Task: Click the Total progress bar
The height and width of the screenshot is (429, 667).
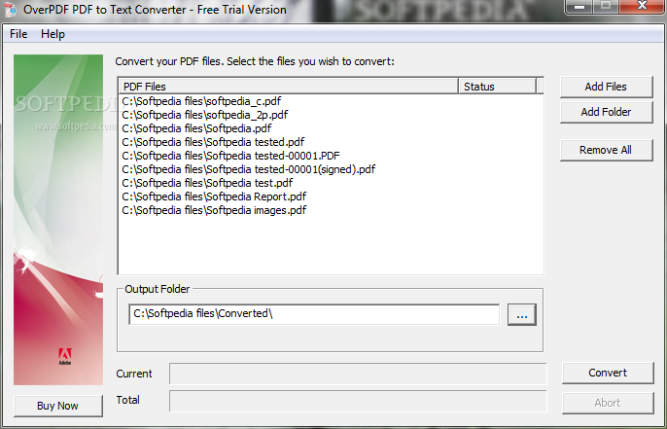Action: [x=358, y=401]
